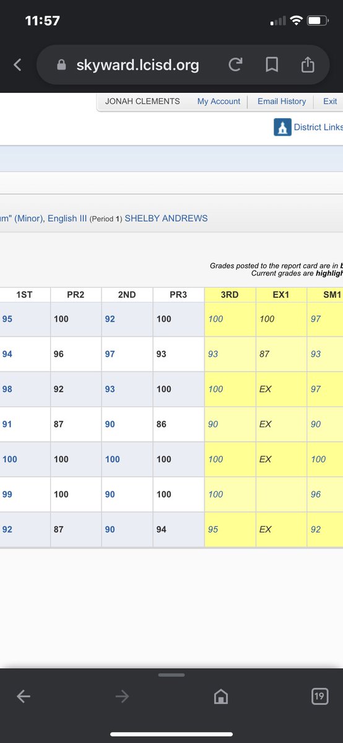Select the 3RD column header
Viewport: 343px width, 743px height.
pyautogui.click(x=230, y=295)
